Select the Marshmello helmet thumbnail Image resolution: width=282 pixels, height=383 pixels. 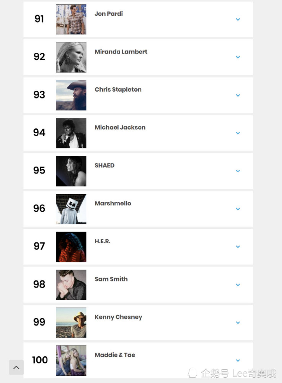coord(71,209)
